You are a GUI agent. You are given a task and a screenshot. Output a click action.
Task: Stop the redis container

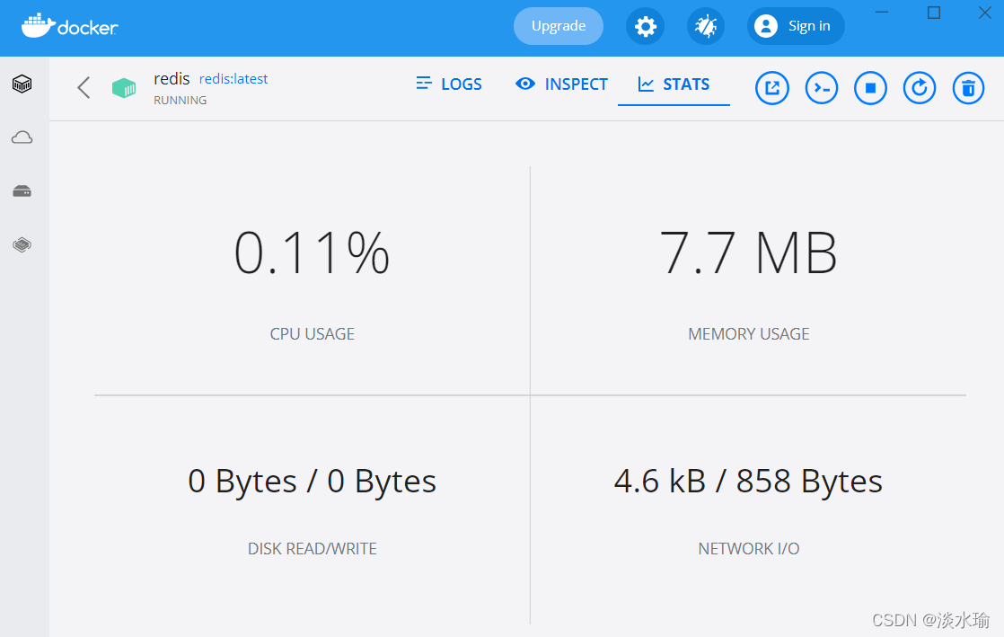(x=870, y=88)
